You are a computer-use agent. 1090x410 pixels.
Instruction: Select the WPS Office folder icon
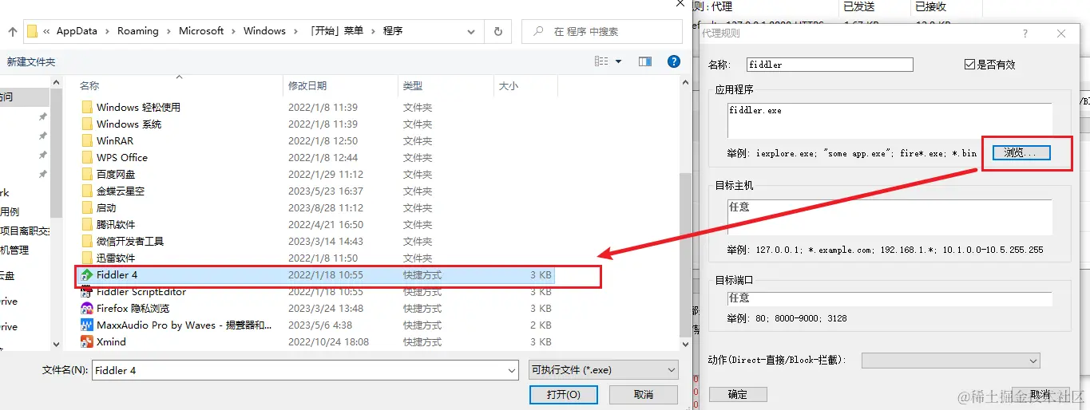[x=87, y=158]
